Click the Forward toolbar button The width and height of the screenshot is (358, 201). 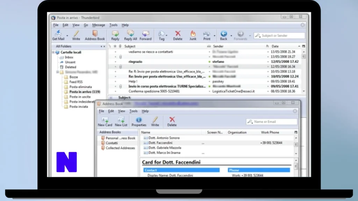tap(145, 36)
